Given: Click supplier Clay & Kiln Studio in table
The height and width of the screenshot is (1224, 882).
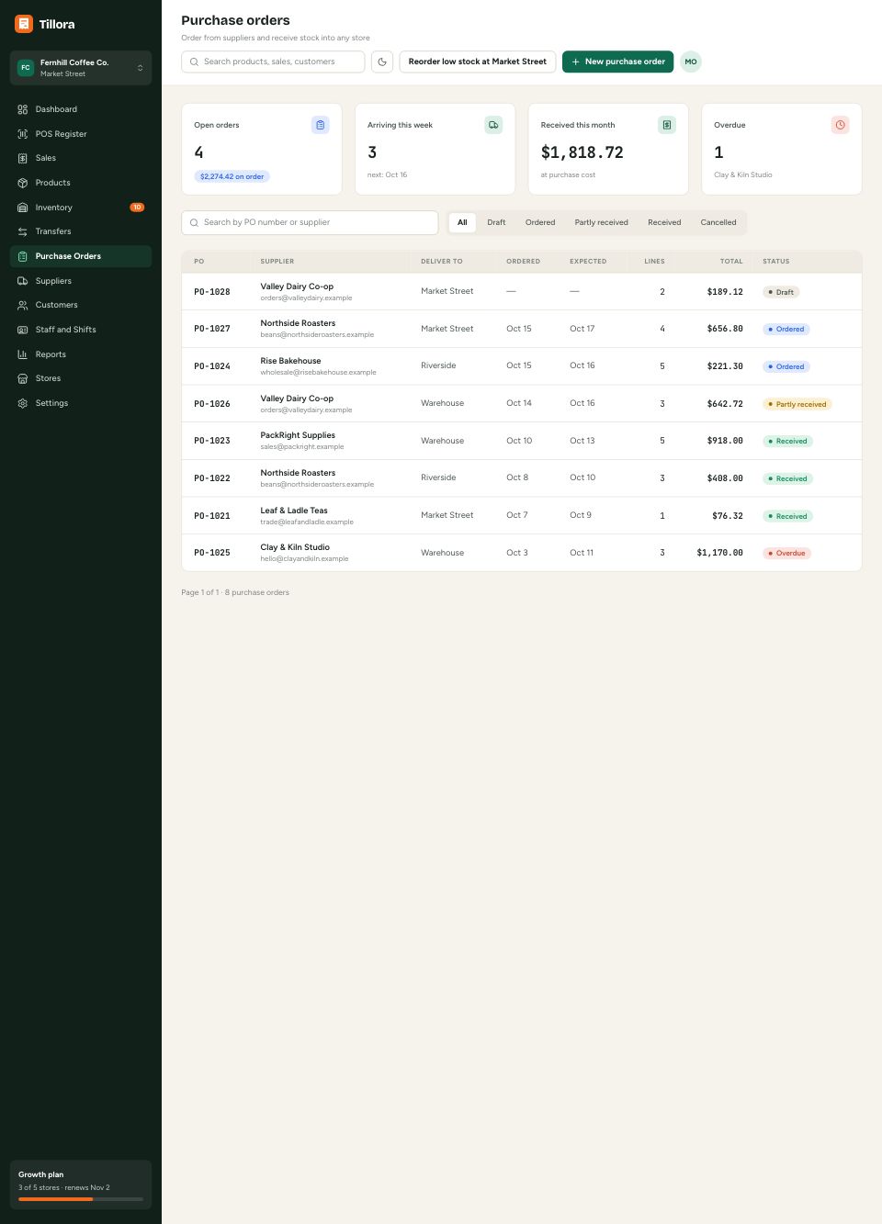Looking at the screenshot, I should [295, 547].
